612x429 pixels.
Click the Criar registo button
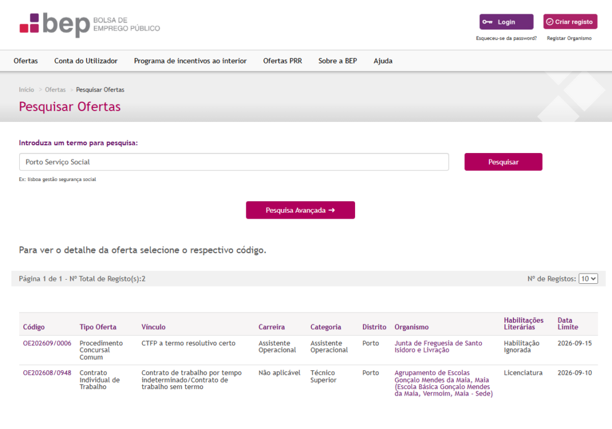570,22
